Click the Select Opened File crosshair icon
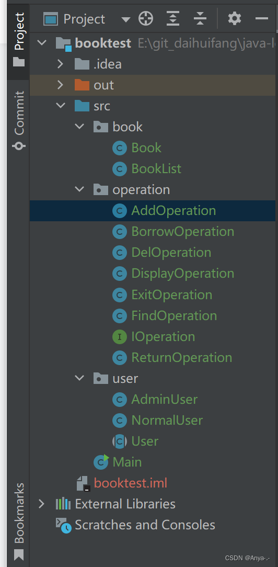 pos(146,18)
